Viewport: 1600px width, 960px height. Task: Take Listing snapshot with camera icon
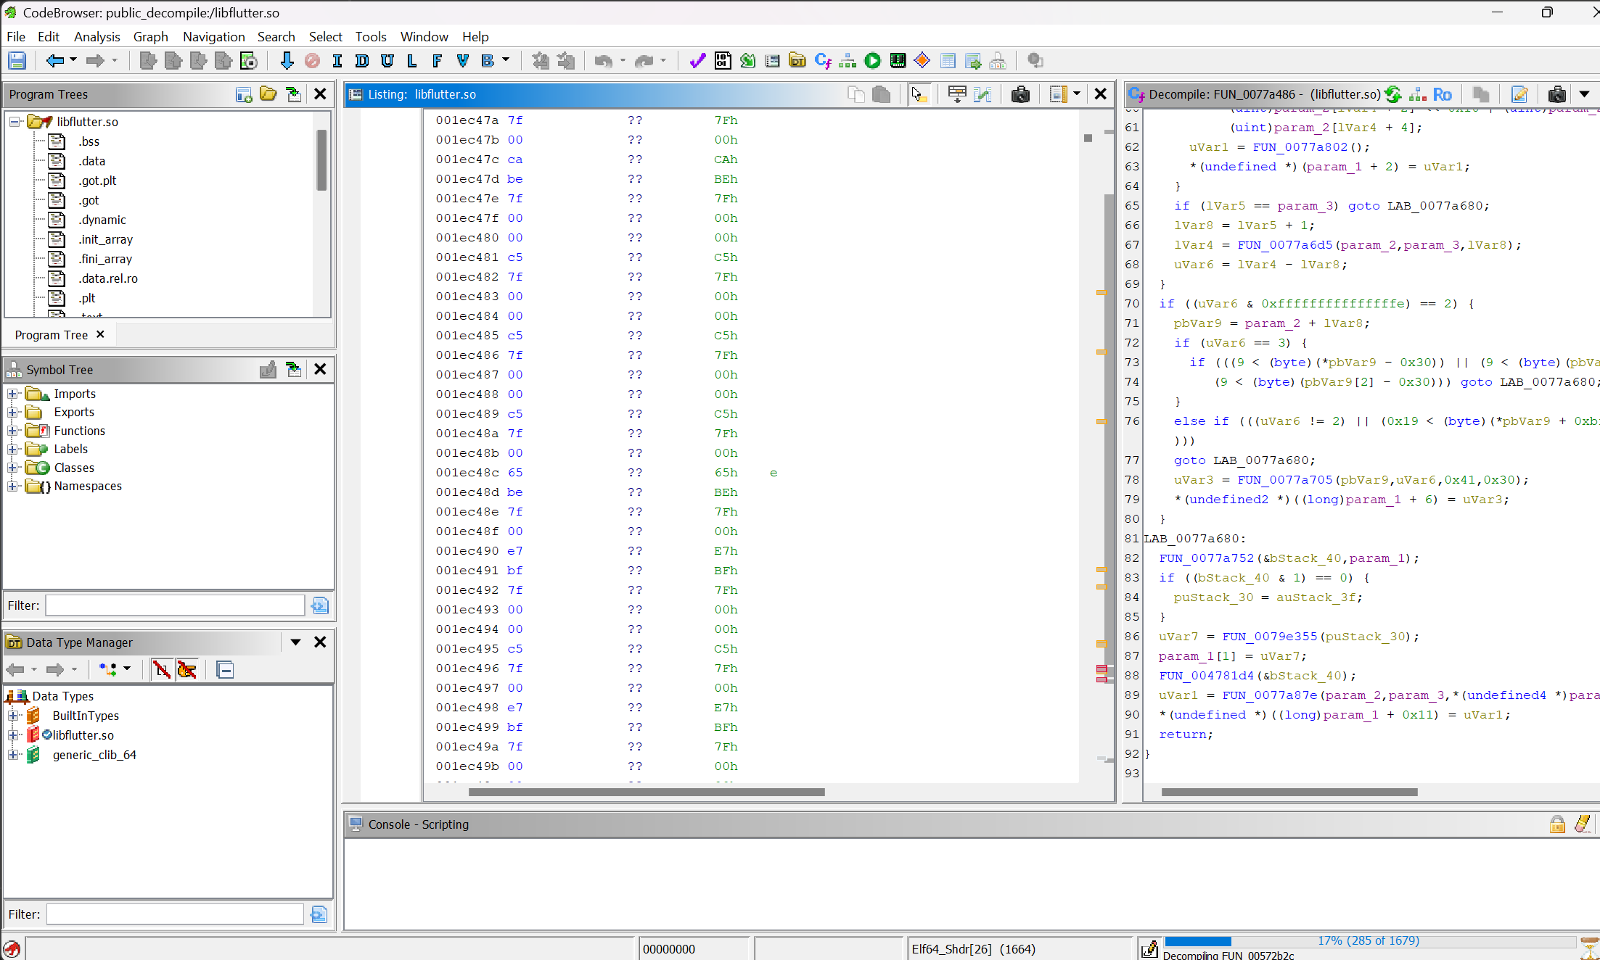1020,94
